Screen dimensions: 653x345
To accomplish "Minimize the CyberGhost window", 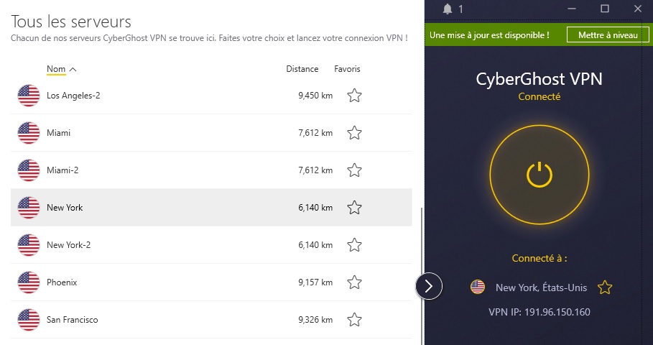I will pyautogui.click(x=572, y=9).
